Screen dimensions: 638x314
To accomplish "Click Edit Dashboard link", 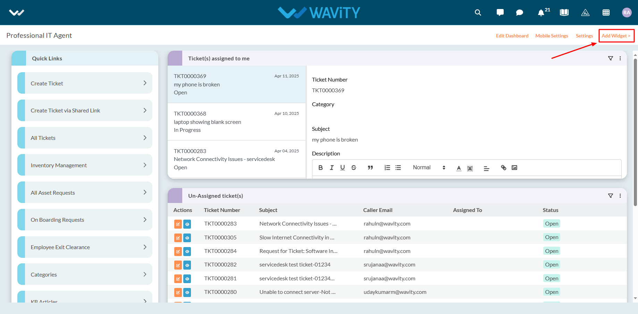I will [x=512, y=36].
